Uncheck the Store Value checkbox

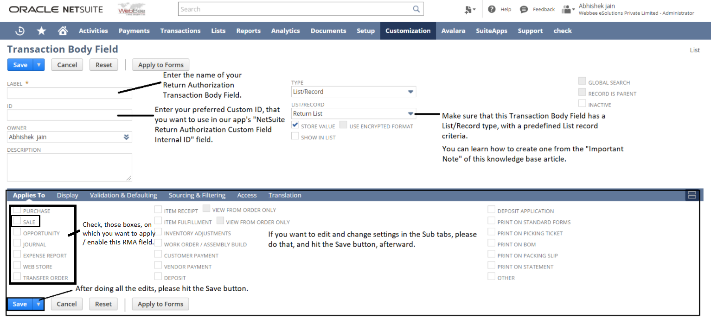click(x=295, y=125)
